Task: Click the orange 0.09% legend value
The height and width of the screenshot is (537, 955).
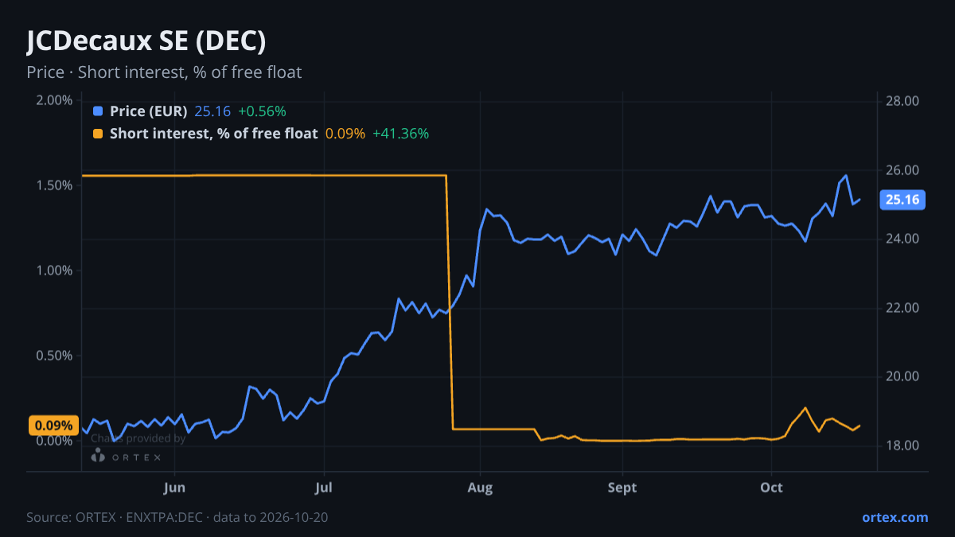Action: 345,134
